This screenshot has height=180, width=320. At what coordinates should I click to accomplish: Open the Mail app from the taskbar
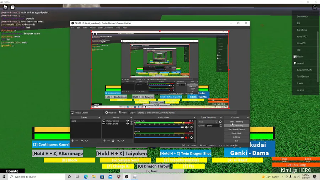coord(111,177)
